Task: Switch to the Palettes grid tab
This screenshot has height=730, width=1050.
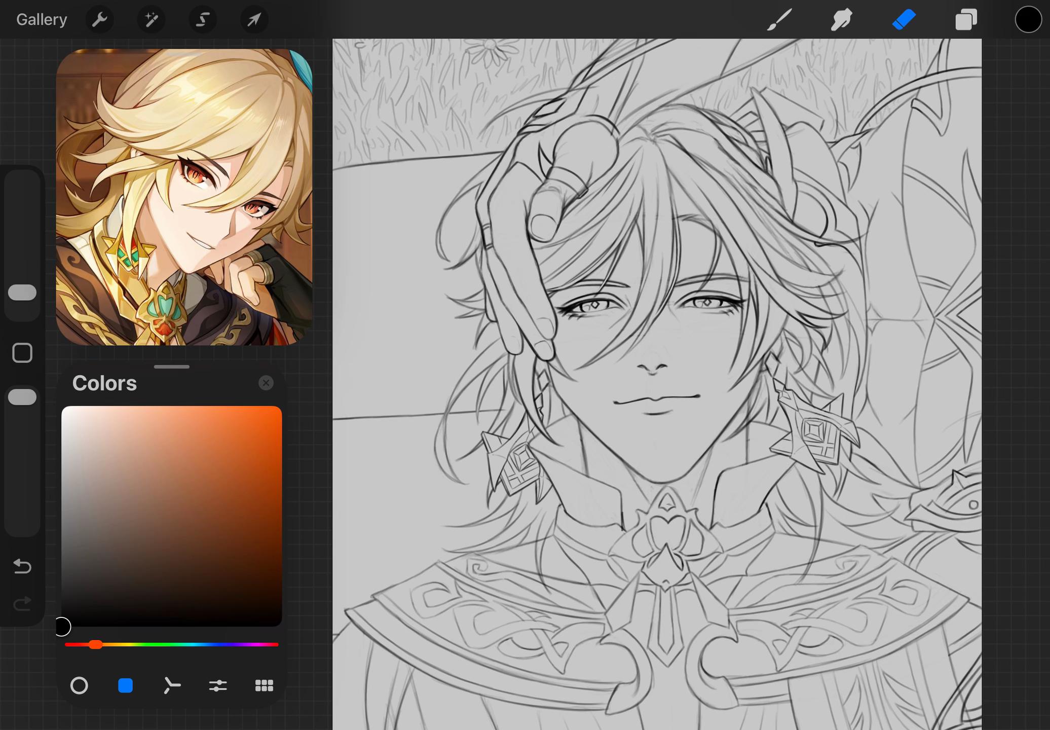Action: [264, 685]
